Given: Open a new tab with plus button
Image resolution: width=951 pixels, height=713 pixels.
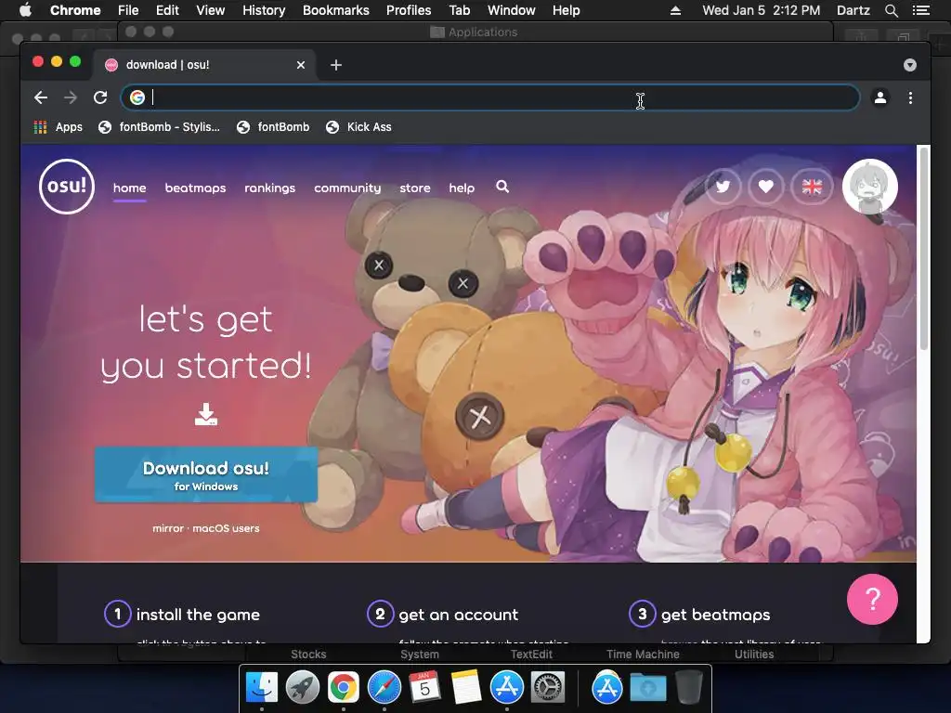Looking at the screenshot, I should tap(336, 65).
